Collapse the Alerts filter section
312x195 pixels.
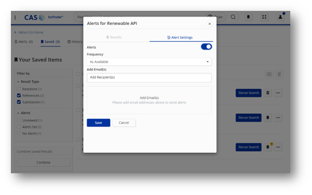tap(24, 113)
